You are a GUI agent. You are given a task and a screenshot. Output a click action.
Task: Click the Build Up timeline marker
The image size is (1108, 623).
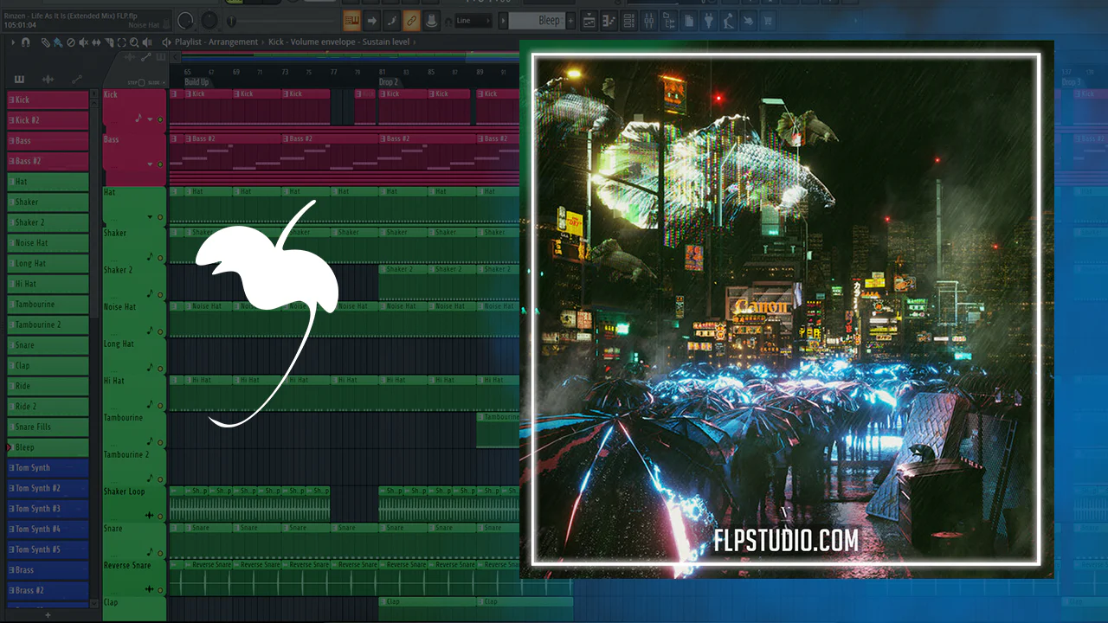[197, 82]
